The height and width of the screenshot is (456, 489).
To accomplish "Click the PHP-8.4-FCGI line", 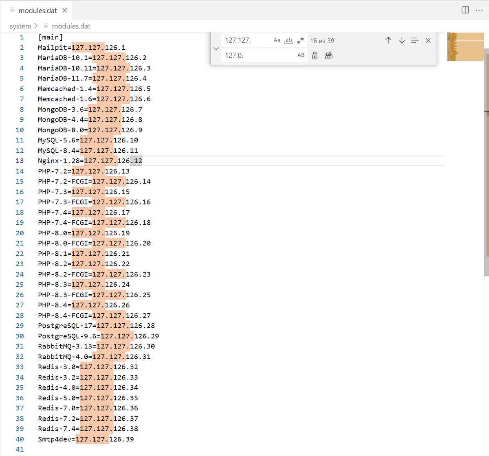I will coord(94,316).
